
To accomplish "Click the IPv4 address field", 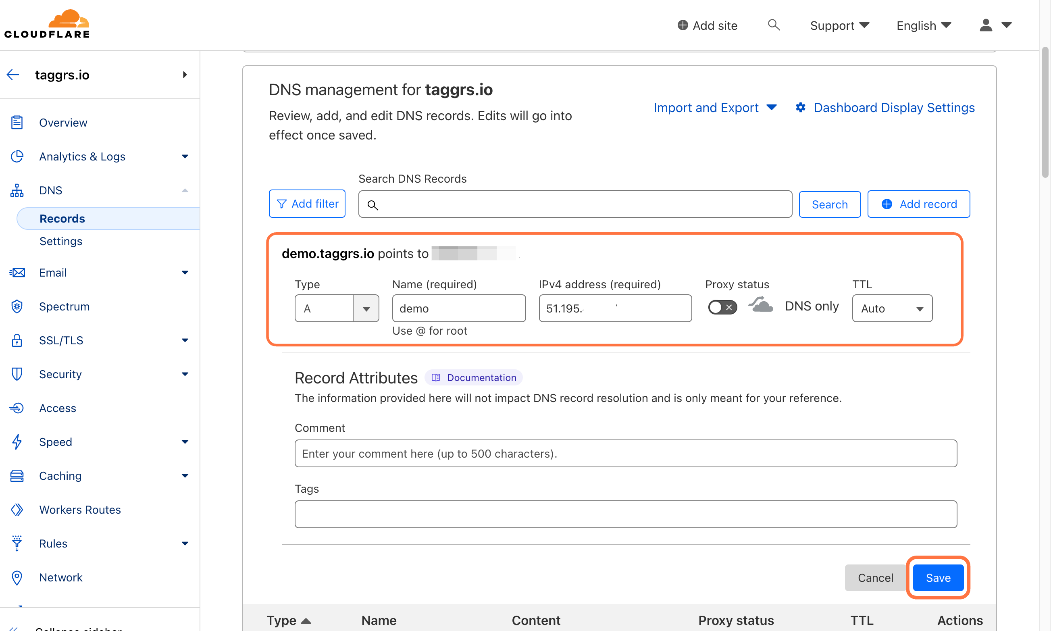I will 615,308.
